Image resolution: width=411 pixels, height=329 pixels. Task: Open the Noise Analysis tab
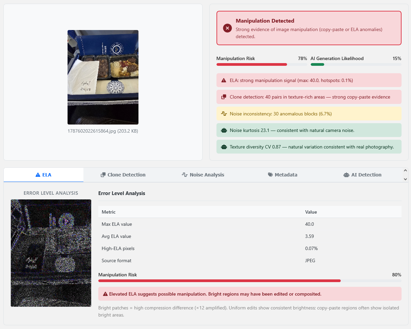pos(203,175)
